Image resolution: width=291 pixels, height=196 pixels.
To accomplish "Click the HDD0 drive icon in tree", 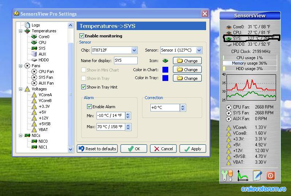I will click(34, 60).
